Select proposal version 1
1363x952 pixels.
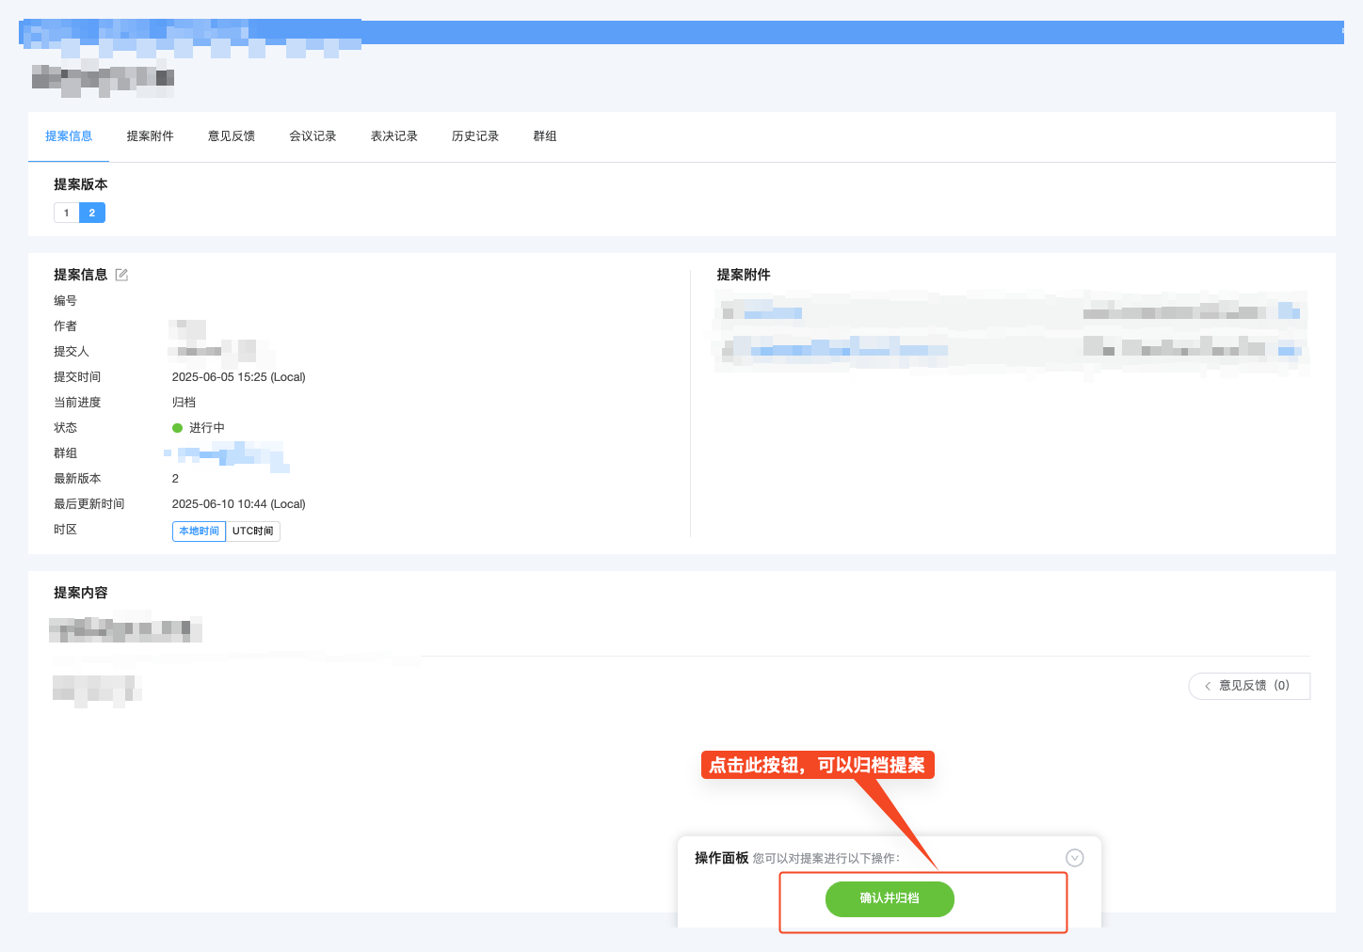66,214
